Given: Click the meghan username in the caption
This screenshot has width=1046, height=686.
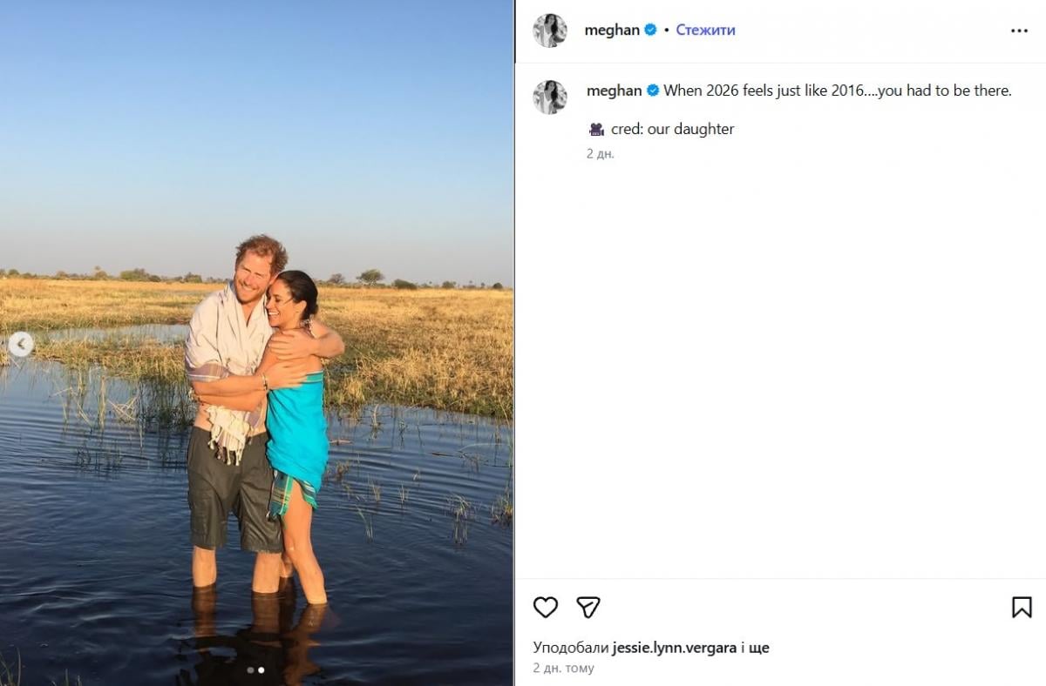Looking at the screenshot, I should [615, 90].
